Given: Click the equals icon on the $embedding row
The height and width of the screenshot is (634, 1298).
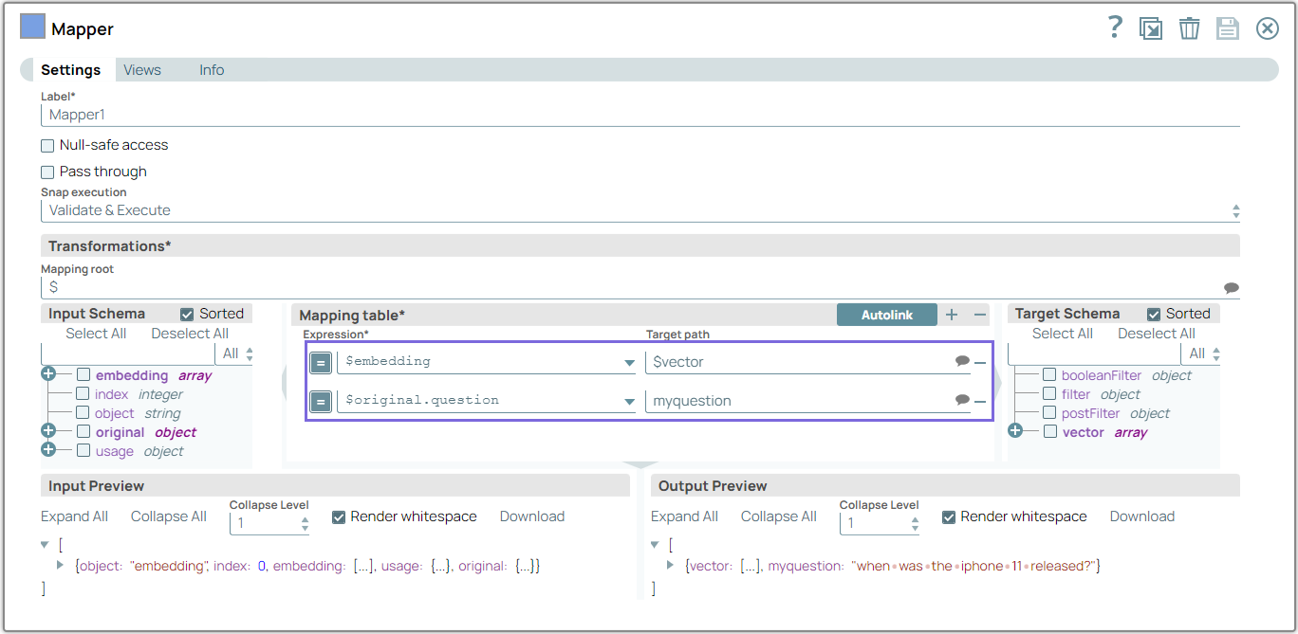Looking at the screenshot, I should (x=320, y=362).
